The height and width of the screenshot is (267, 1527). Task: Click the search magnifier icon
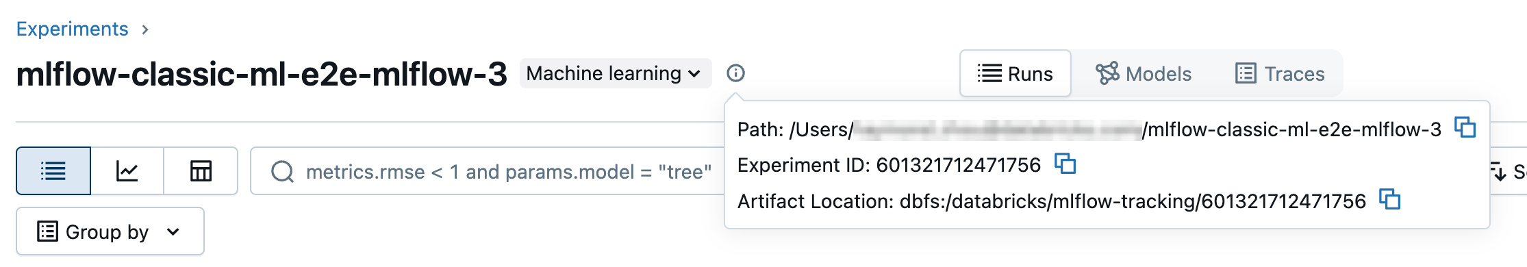[282, 171]
